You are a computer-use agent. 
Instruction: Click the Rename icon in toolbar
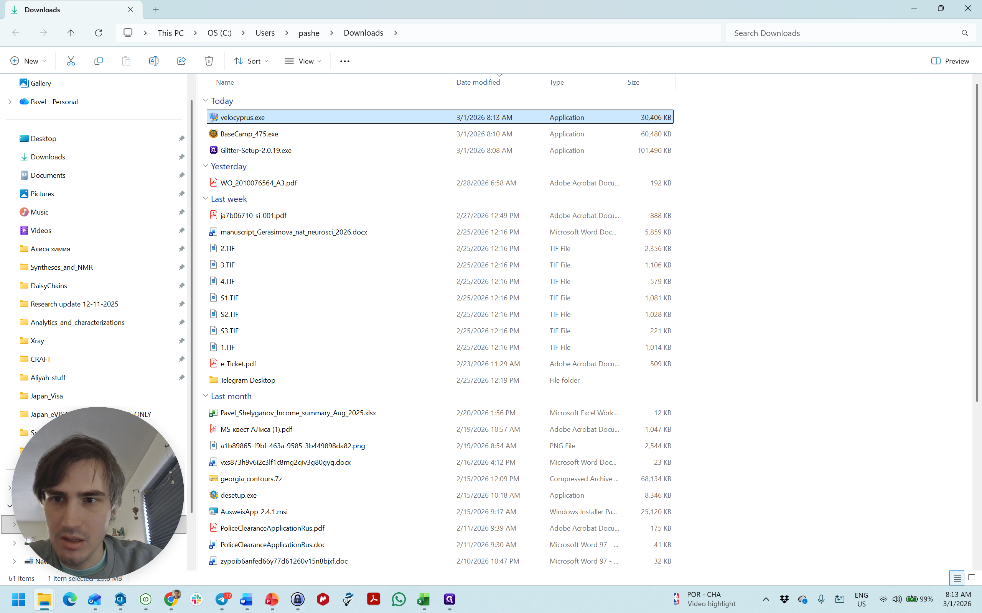[x=153, y=61]
